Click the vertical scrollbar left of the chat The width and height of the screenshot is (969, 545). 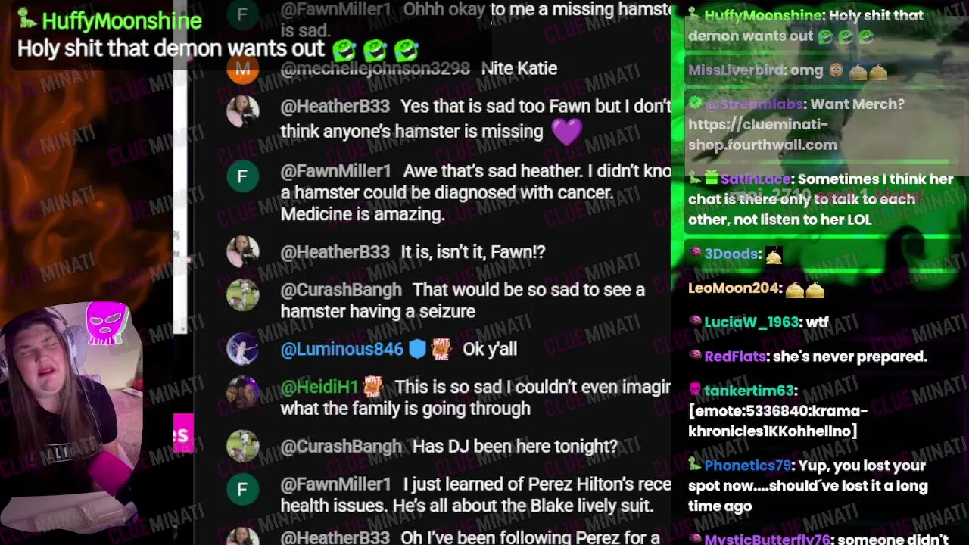pyautogui.click(x=180, y=167)
